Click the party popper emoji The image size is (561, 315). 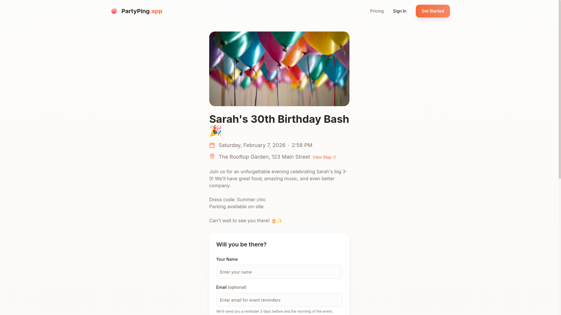tap(216, 131)
